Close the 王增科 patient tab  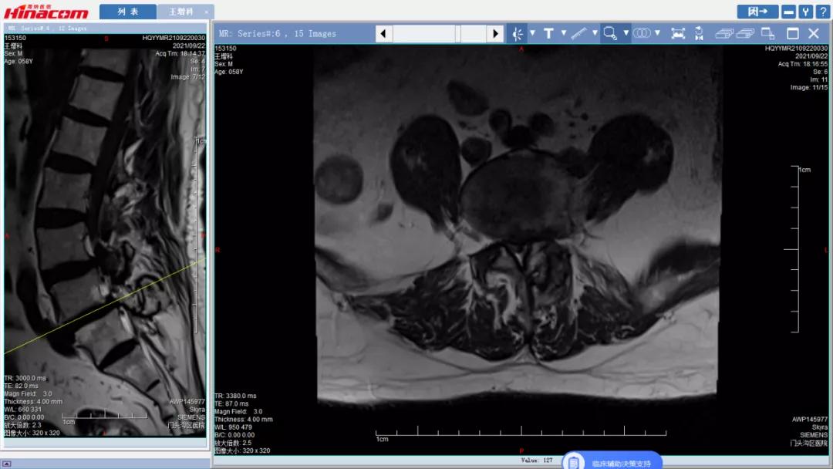point(206,12)
